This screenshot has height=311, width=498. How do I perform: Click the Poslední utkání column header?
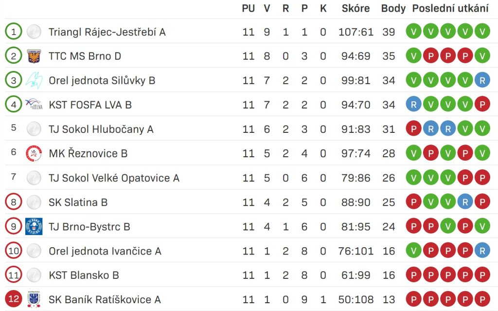450,9
